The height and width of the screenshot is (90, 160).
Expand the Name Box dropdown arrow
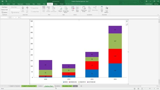coord(8,17)
